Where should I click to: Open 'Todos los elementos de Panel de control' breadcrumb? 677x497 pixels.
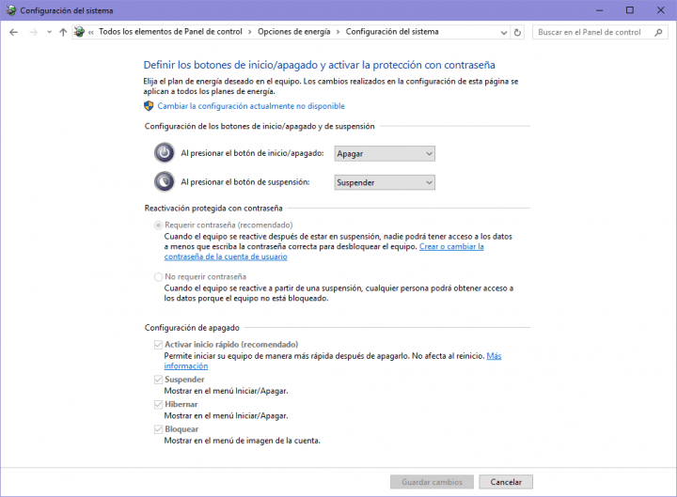(x=170, y=32)
